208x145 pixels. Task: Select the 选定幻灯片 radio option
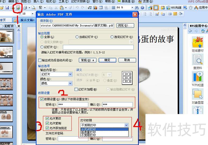pyautogui.click(x=112, y=37)
